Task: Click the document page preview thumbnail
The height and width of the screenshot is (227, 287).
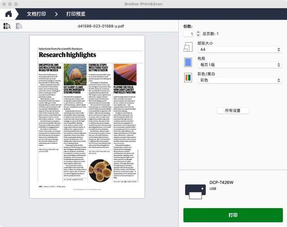Action: 87,117
